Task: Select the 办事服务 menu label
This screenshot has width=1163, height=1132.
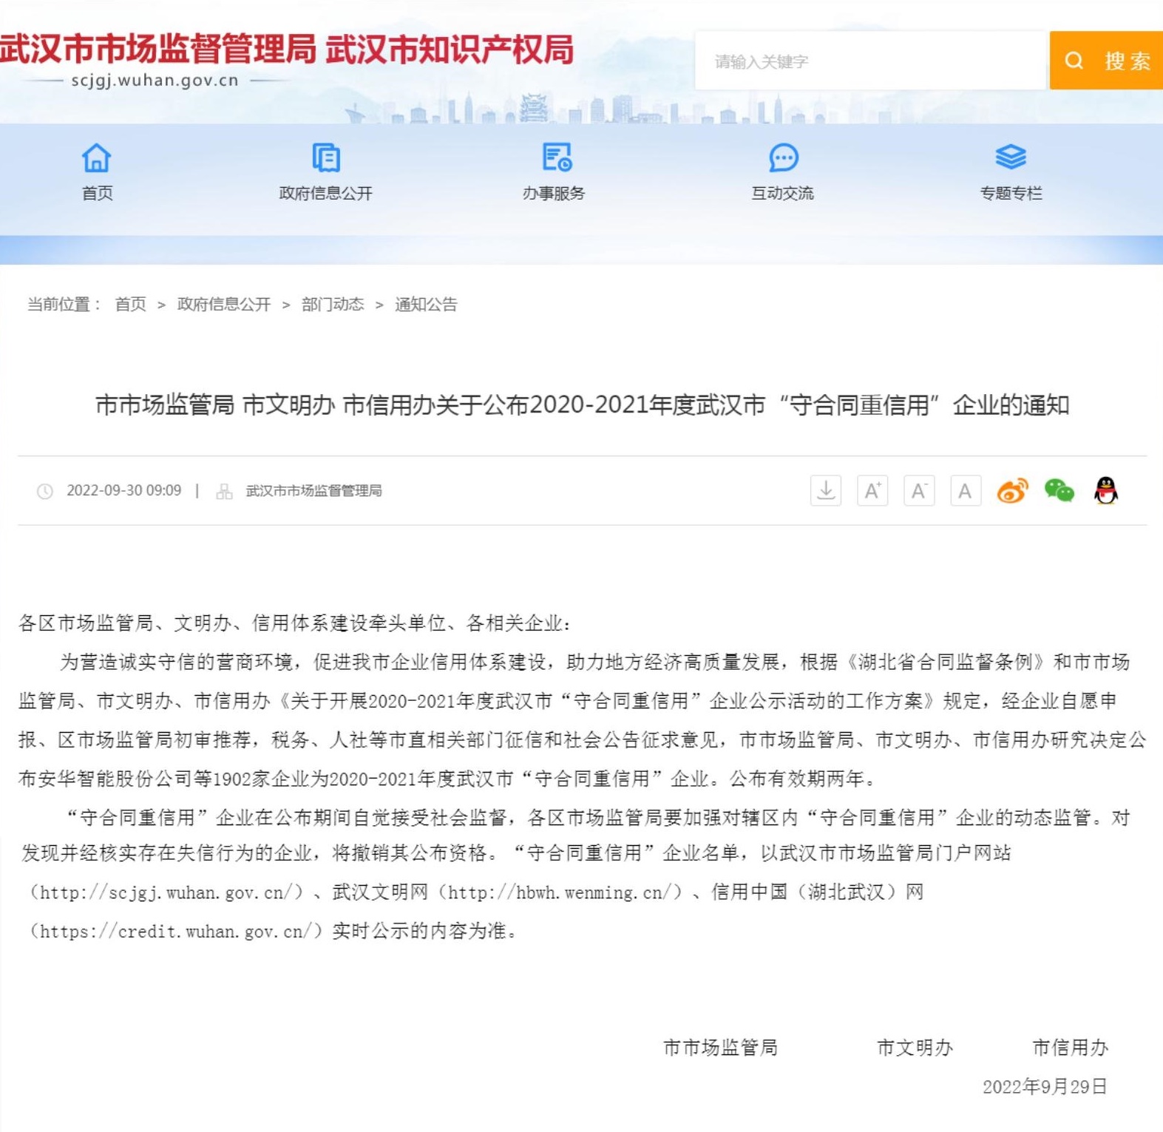Action: point(554,194)
